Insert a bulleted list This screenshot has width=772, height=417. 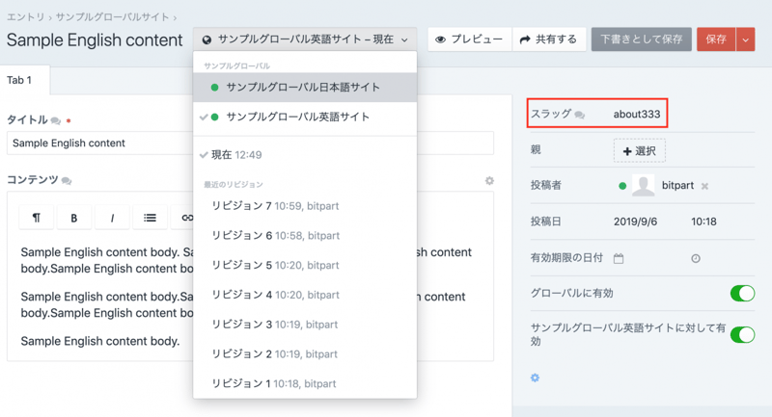(x=150, y=219)
